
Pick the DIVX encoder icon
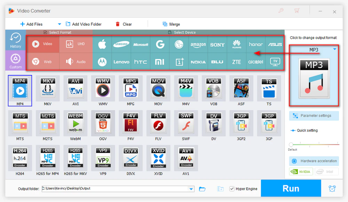click(x=131, y=158)
